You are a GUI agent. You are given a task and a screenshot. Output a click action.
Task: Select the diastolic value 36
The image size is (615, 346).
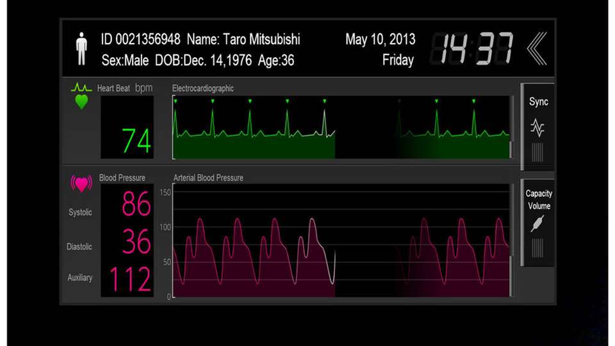136,242
